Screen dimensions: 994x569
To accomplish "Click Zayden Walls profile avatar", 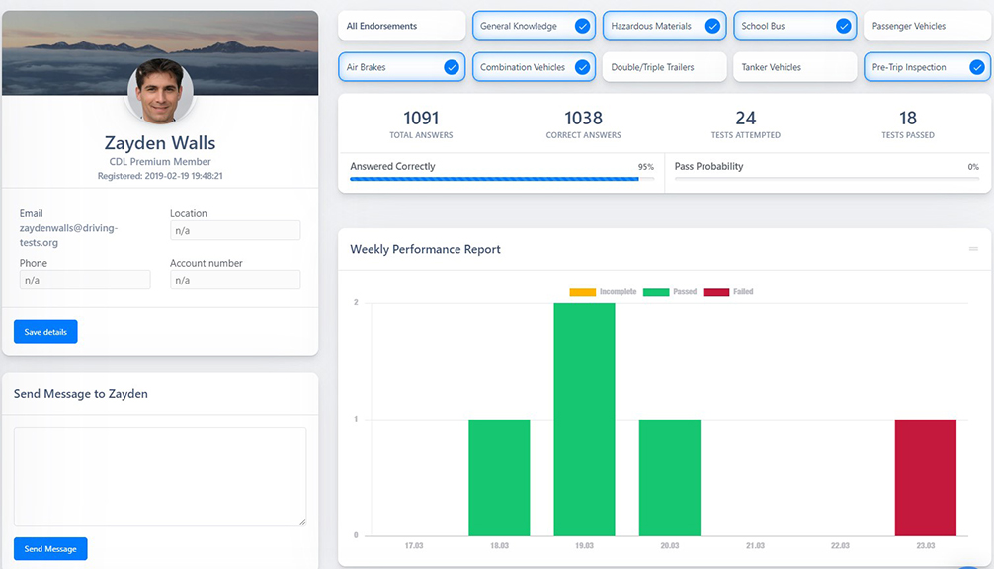I will [160, 91].
